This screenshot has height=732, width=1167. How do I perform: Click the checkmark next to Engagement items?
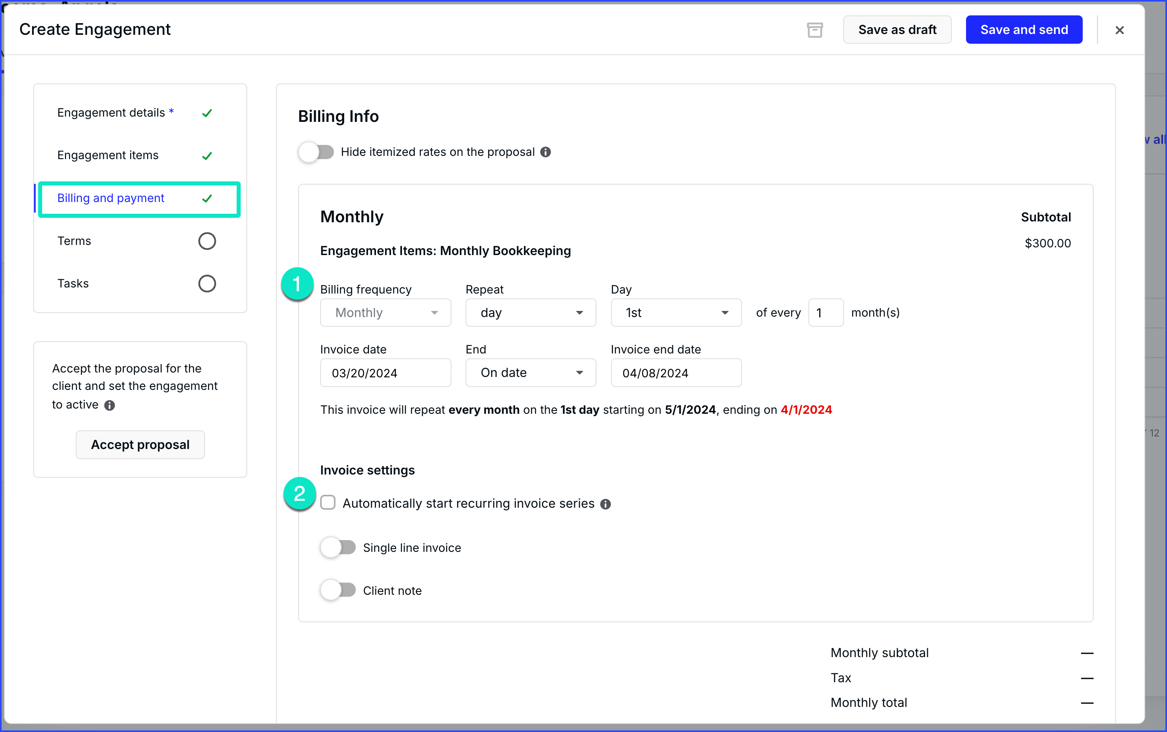[x=207, y=155]
